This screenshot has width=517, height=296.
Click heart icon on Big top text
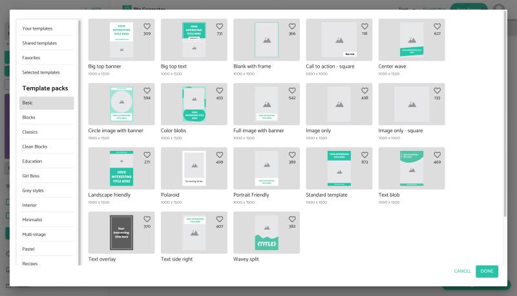pyautogui.click(x=220, y=26)
